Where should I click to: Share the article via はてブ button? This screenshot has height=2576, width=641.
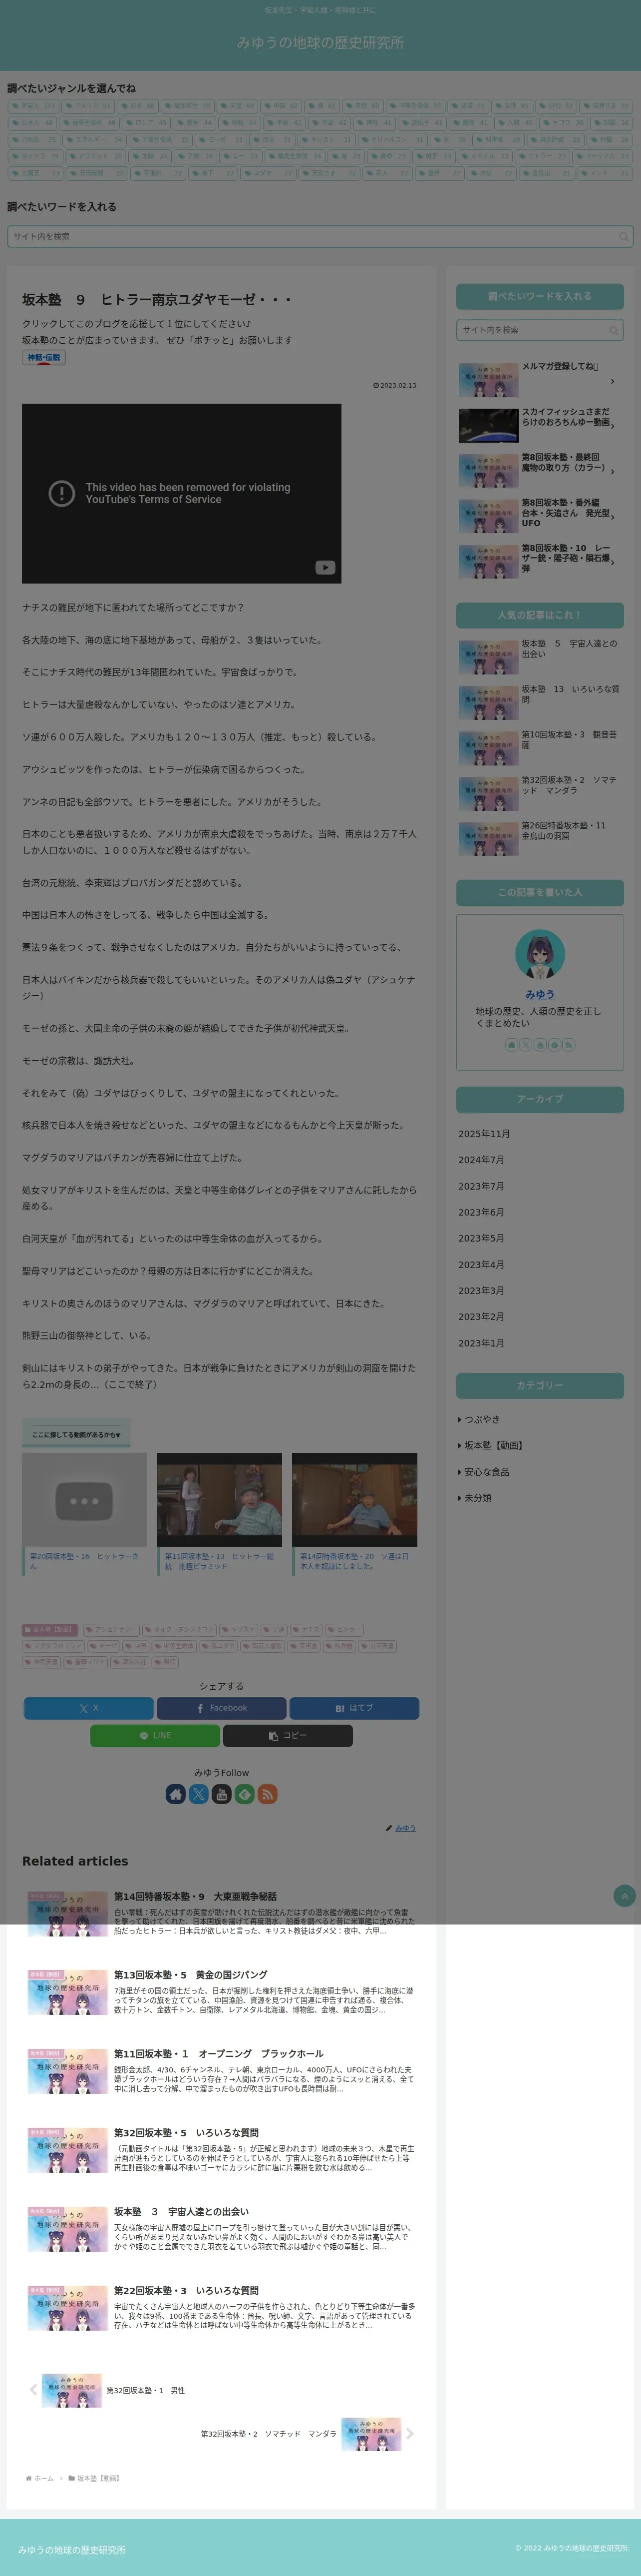pyautogui.click(x=354, y=1708)
